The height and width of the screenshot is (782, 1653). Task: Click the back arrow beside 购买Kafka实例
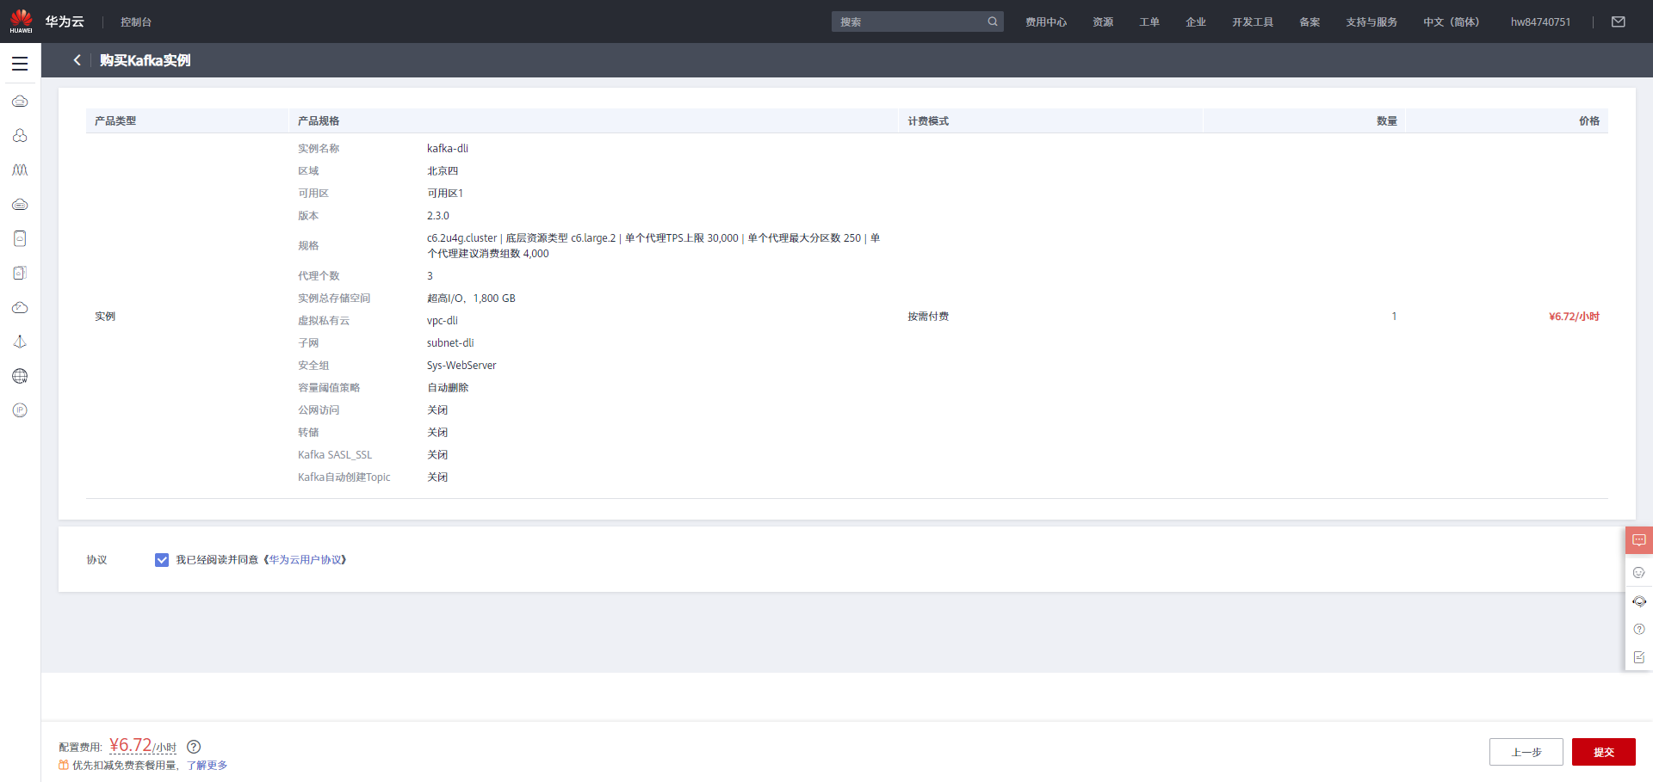point(77,60)
